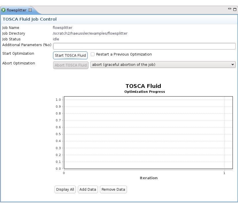The image size is (238, 207).
Task: Click the green play icon on flowsplitter tab
Action: (x=3, y=10)
